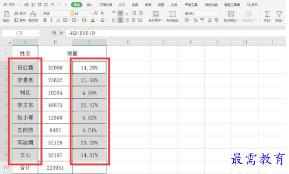Select row 1 header

tap(6, 53)
